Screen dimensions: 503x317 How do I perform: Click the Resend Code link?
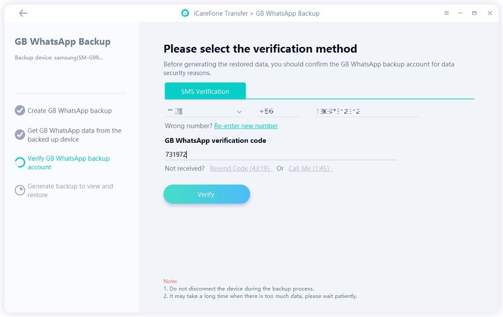(241, 169)
